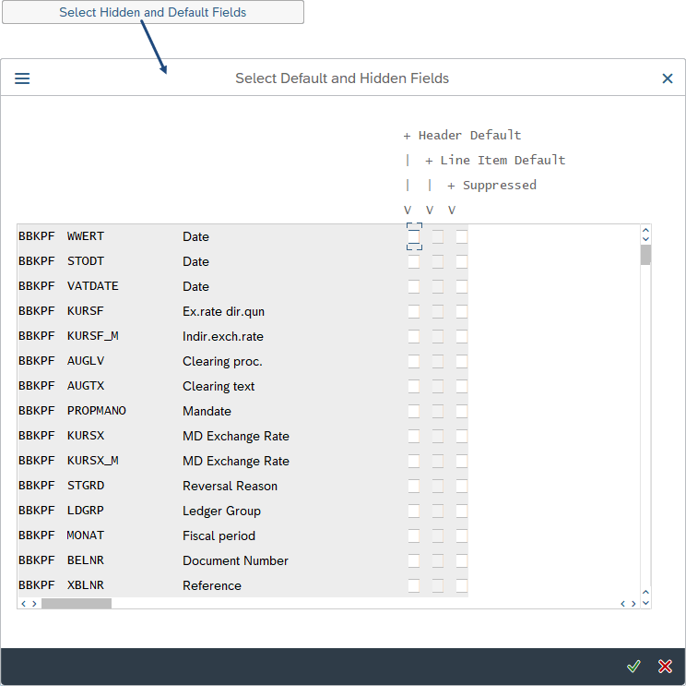This screenshot has height=686, width=686.
Task: Click the Indir.exch.rate description
Action: (x=223, y=336)
